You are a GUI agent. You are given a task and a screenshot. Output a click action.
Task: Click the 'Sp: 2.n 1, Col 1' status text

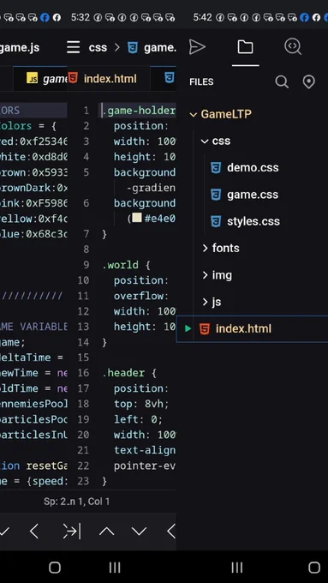coord(76,502)
